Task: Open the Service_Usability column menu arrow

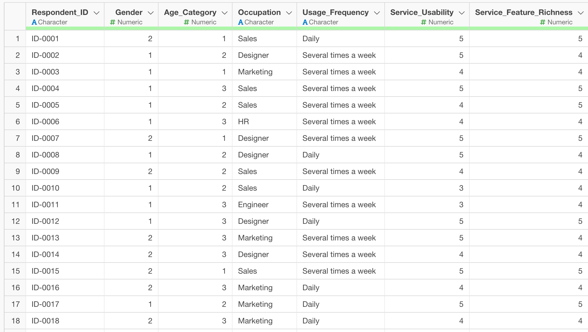Action: (461, 13)
